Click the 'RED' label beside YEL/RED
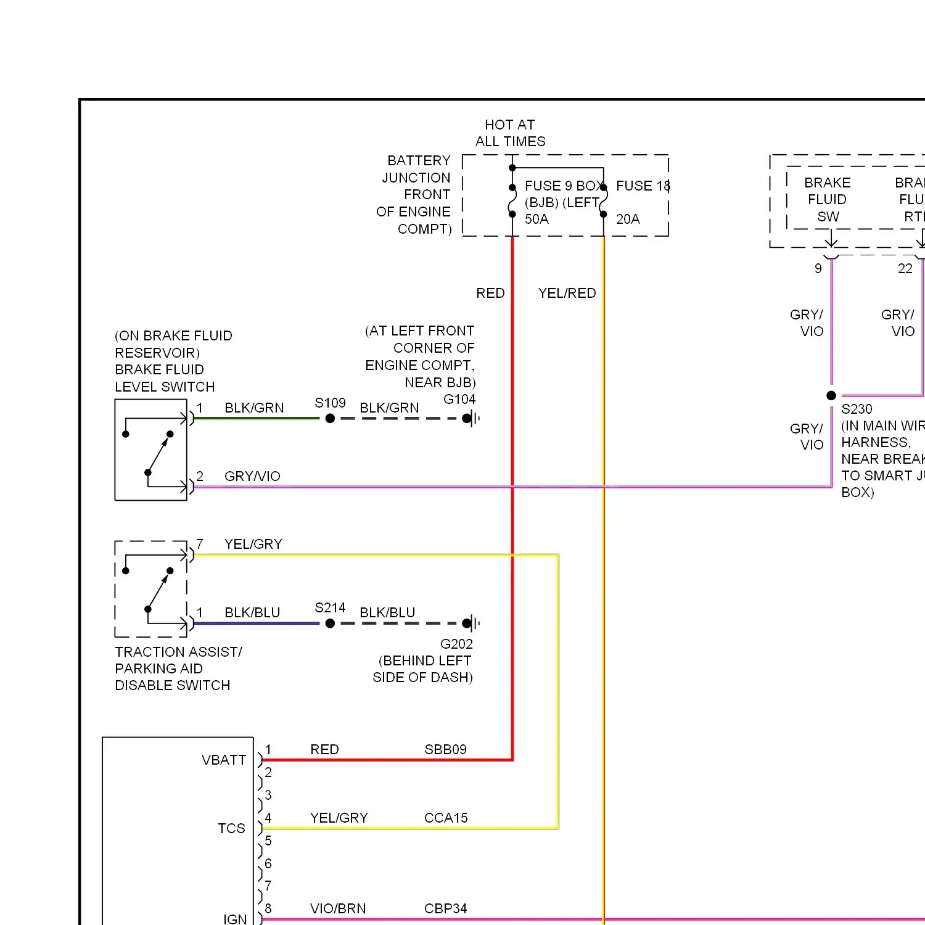Viewport: 925px width, 925px height. 490,293
